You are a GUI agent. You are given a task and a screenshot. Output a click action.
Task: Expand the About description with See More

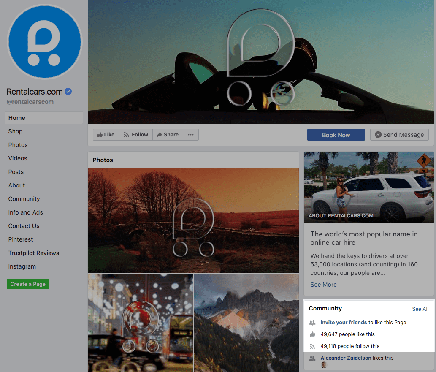click(323, 285)
